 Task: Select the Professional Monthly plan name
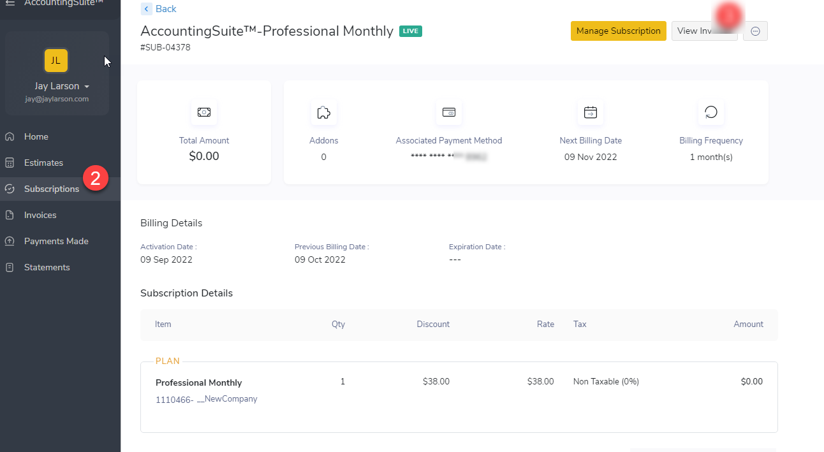[199, 383]
